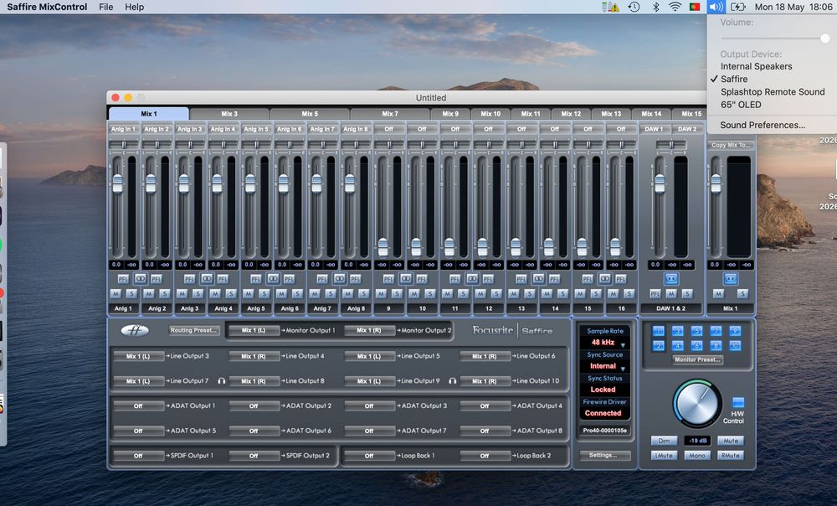Click the monitor volume knob
Screen dimensions: 837x506
[x=696, y=404]
